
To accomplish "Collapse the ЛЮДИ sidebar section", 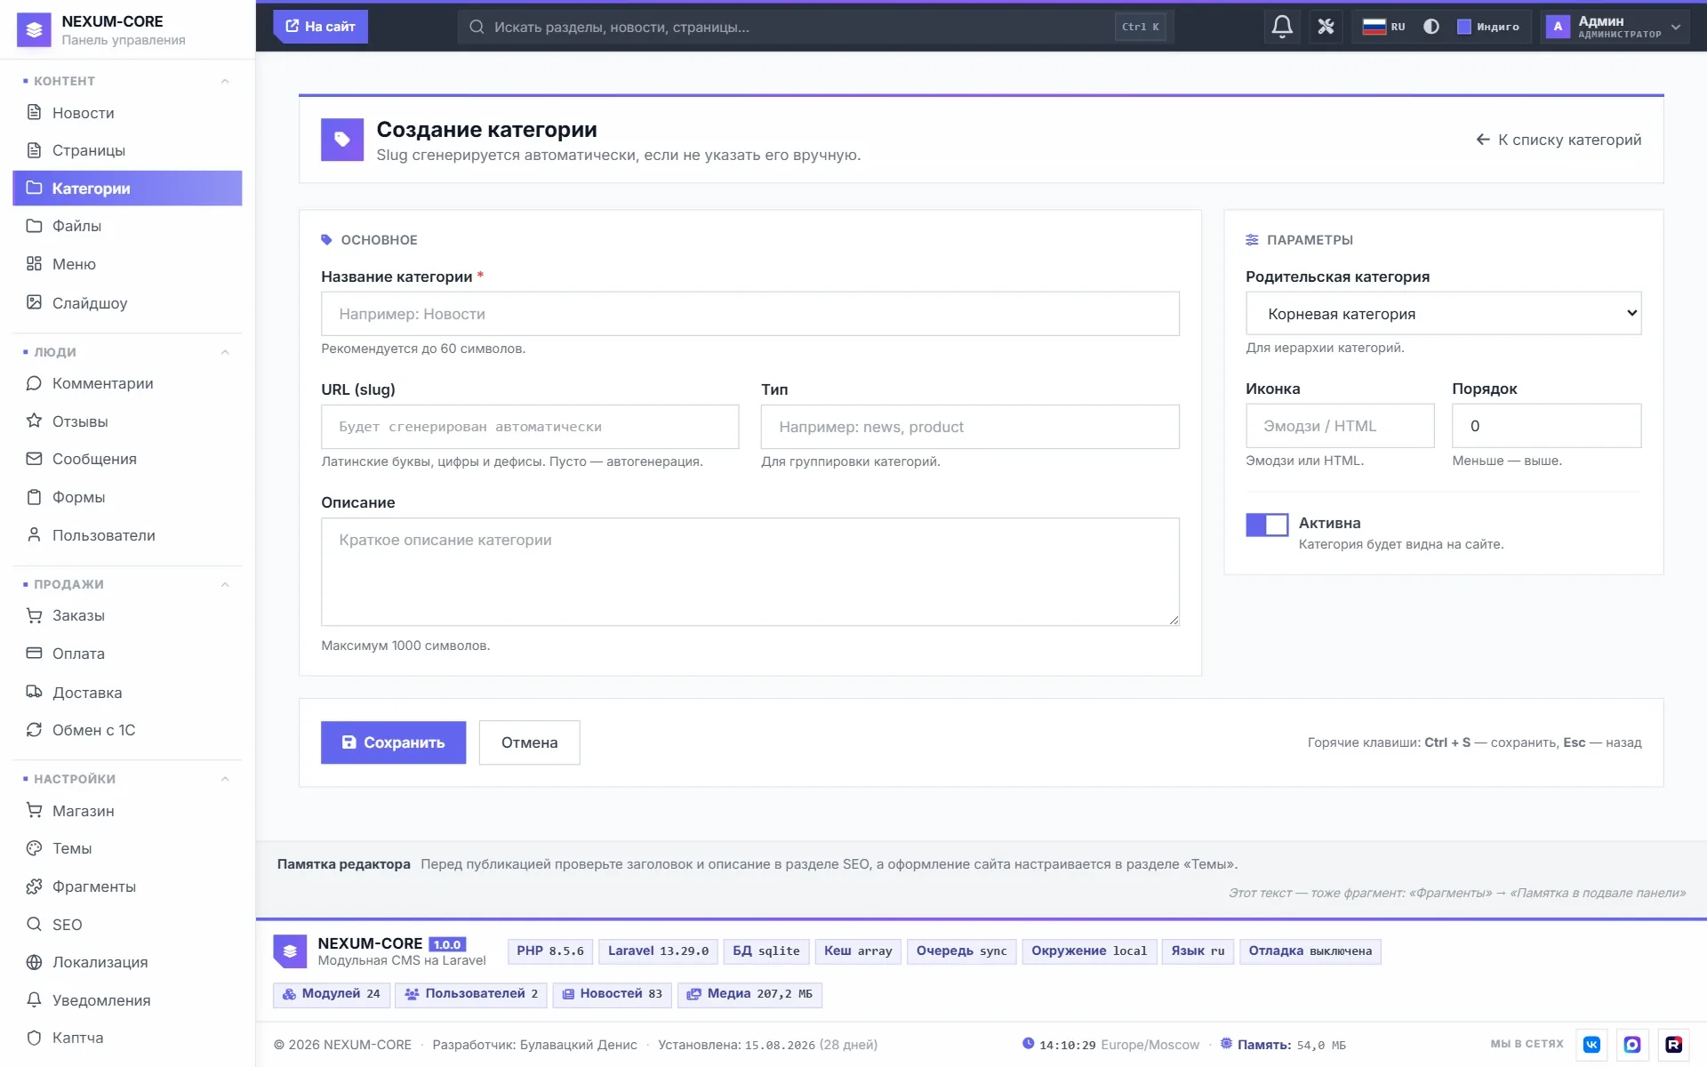I will (x=225, y=352).
